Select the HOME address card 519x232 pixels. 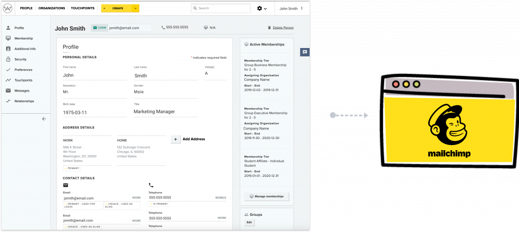coord(141,151)
